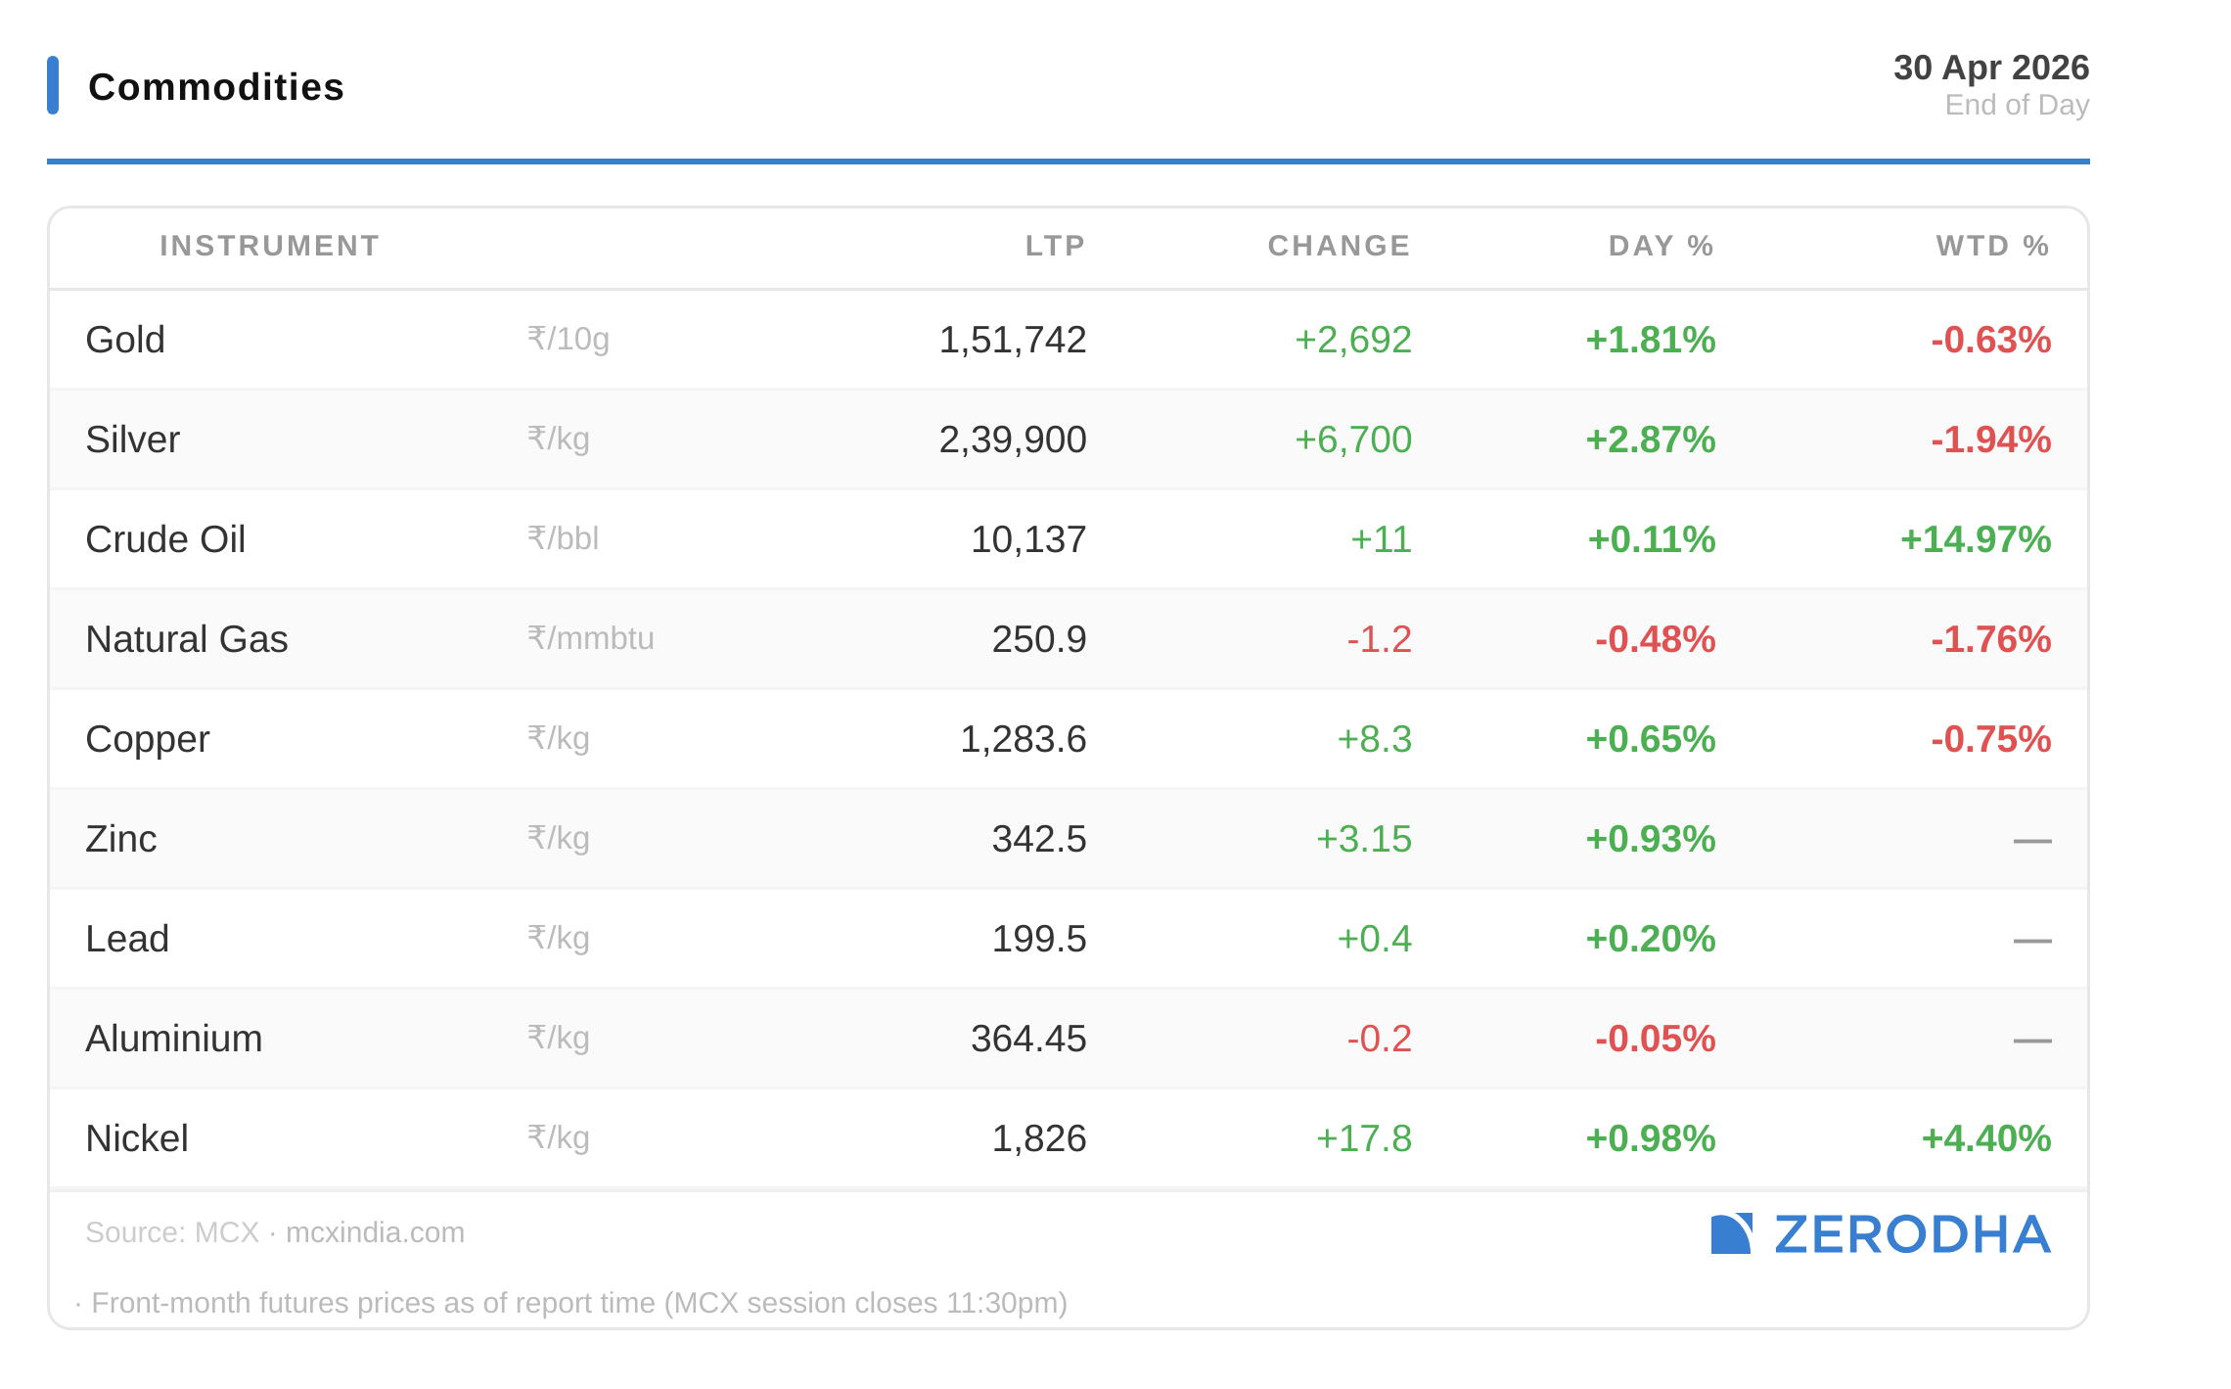
Task: Sort by the LTP column header
Action: coord(1055,246)
